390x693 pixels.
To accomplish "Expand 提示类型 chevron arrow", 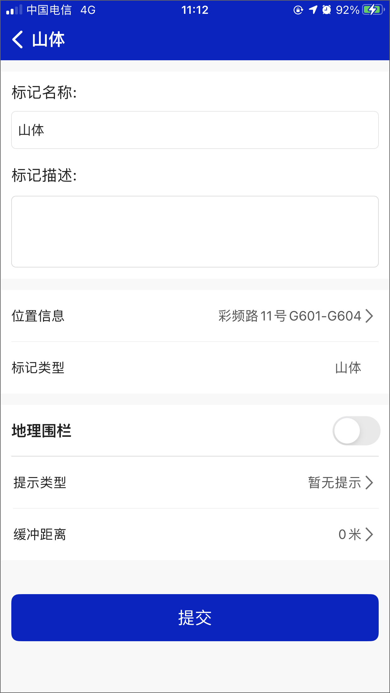I will (369, 482).
